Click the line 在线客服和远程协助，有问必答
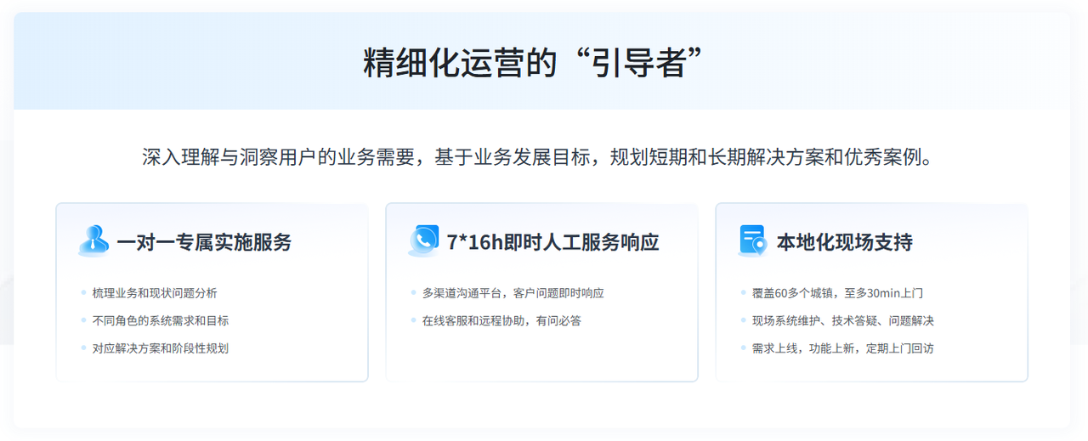This screenshot has height=441, width=1088. pos(501,321)
